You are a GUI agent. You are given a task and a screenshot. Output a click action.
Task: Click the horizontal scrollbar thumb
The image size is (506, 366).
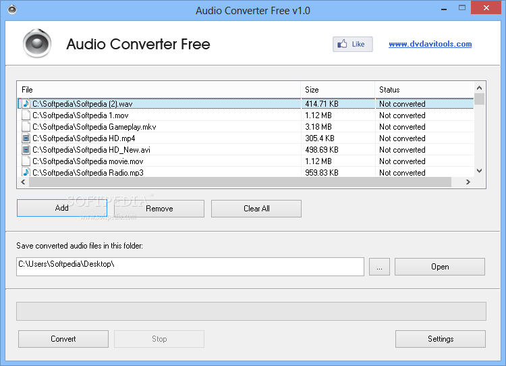pyautogui.click(x=240, y=182)
